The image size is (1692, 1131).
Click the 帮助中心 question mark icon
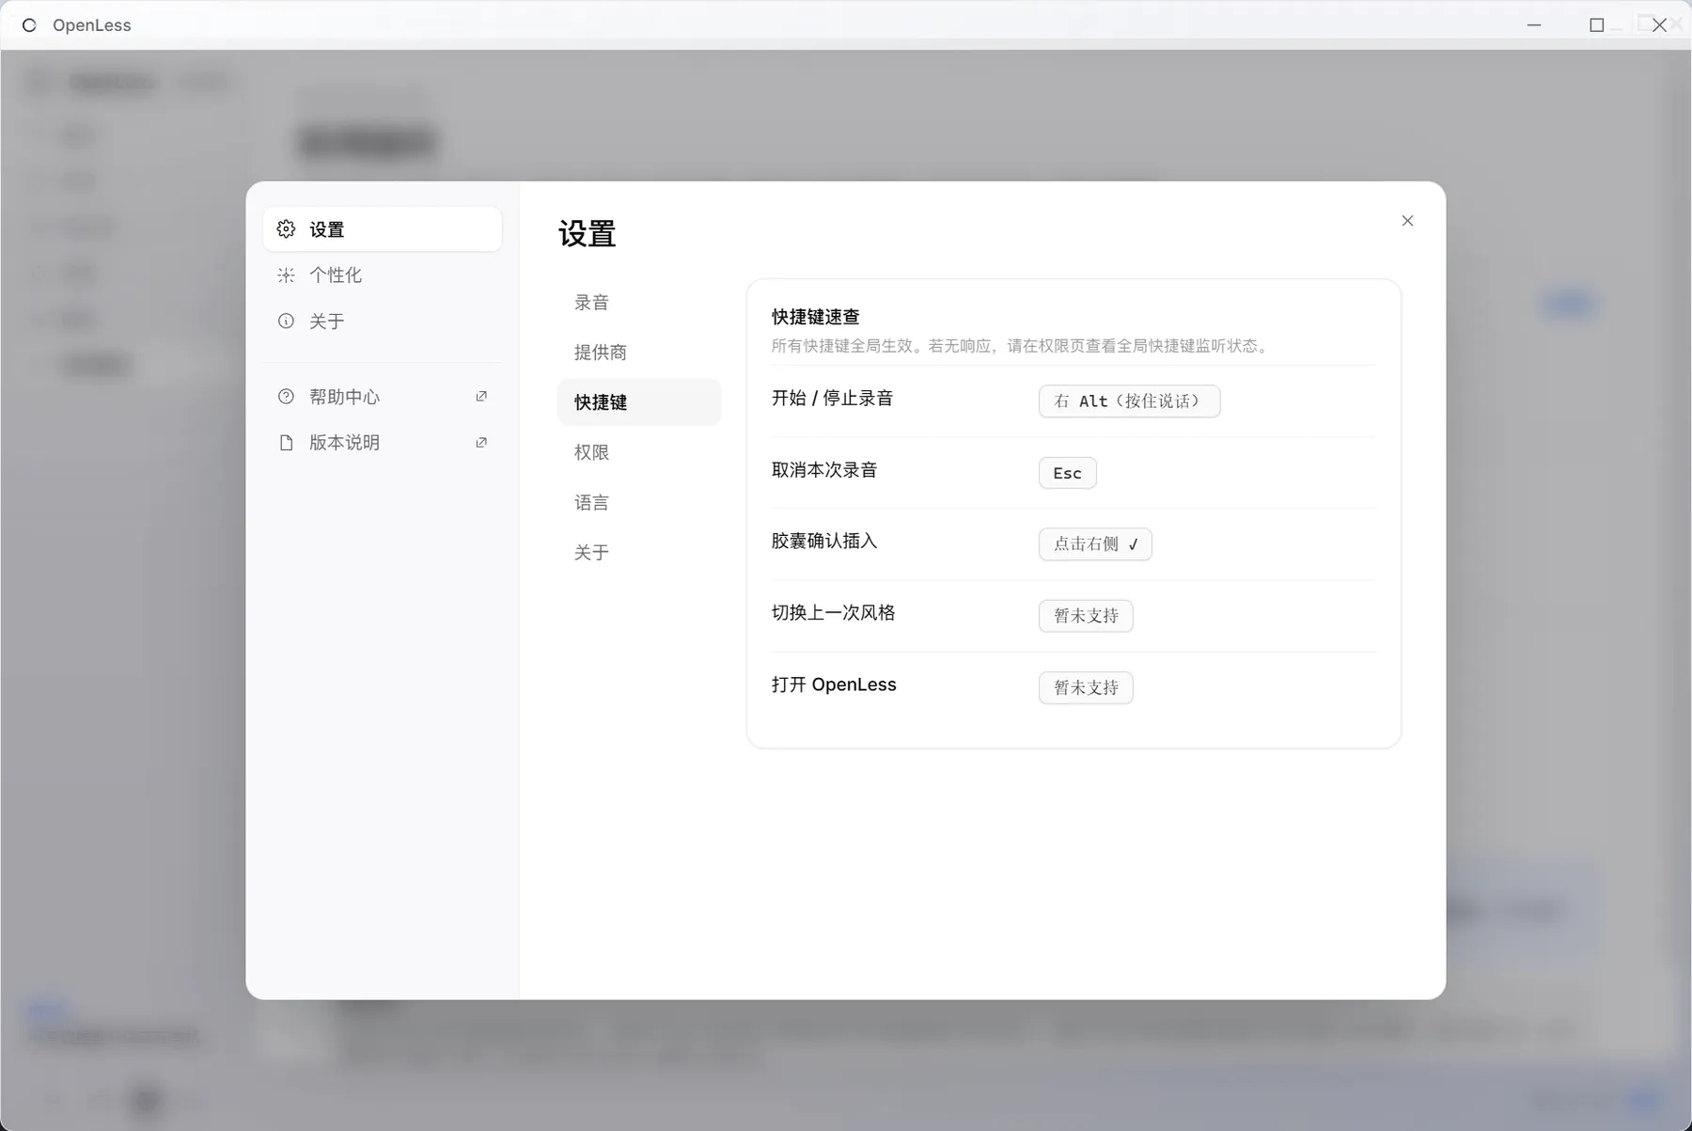(x=286, y=397)
